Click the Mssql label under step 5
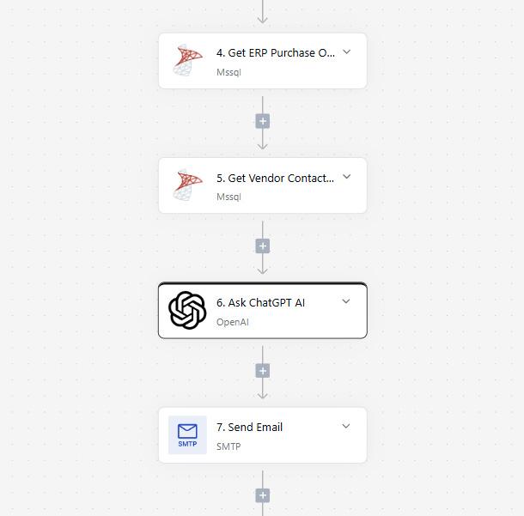Viewport: 524px width, 516px height. pos(228,197)
